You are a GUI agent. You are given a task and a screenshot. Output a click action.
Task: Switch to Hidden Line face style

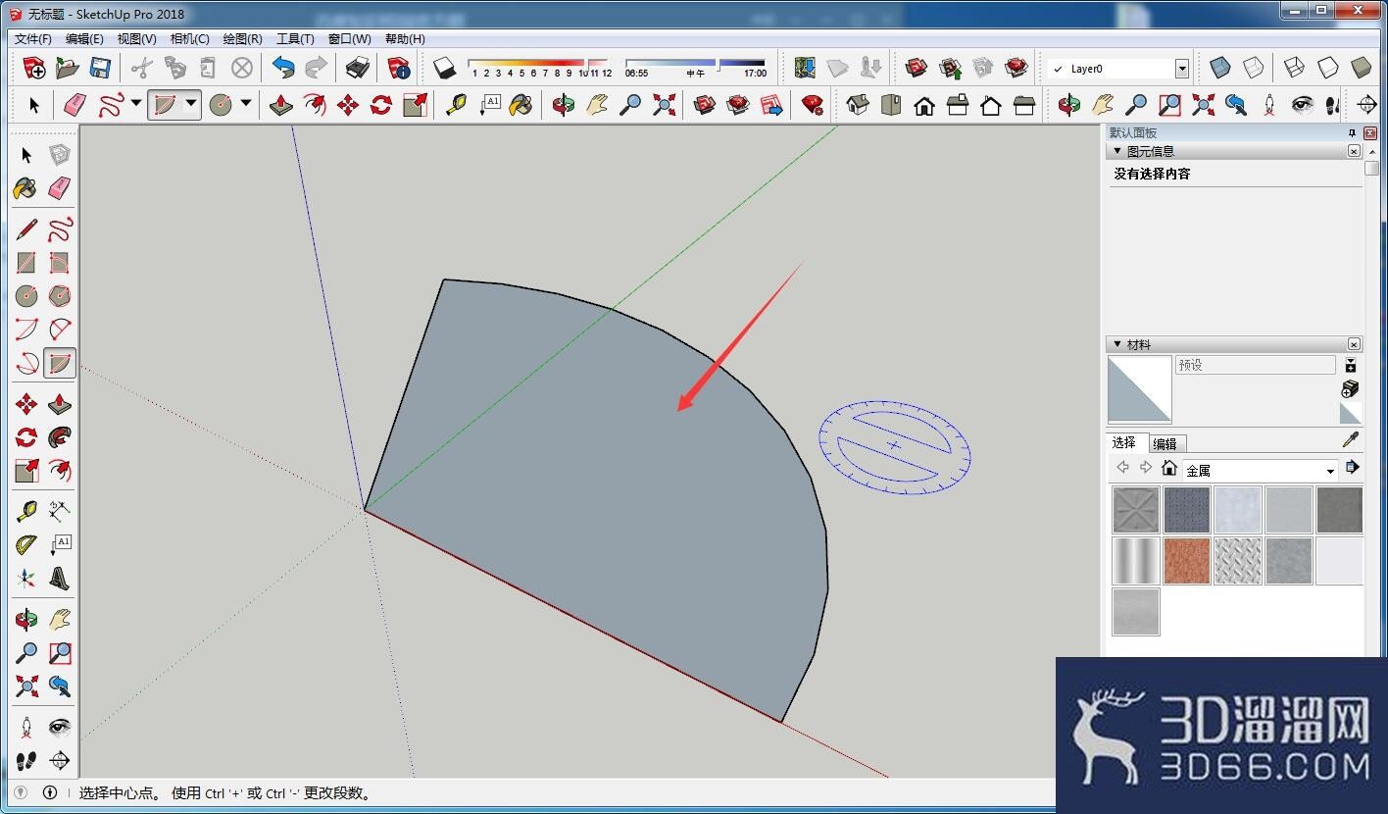tap(1328, 68)
